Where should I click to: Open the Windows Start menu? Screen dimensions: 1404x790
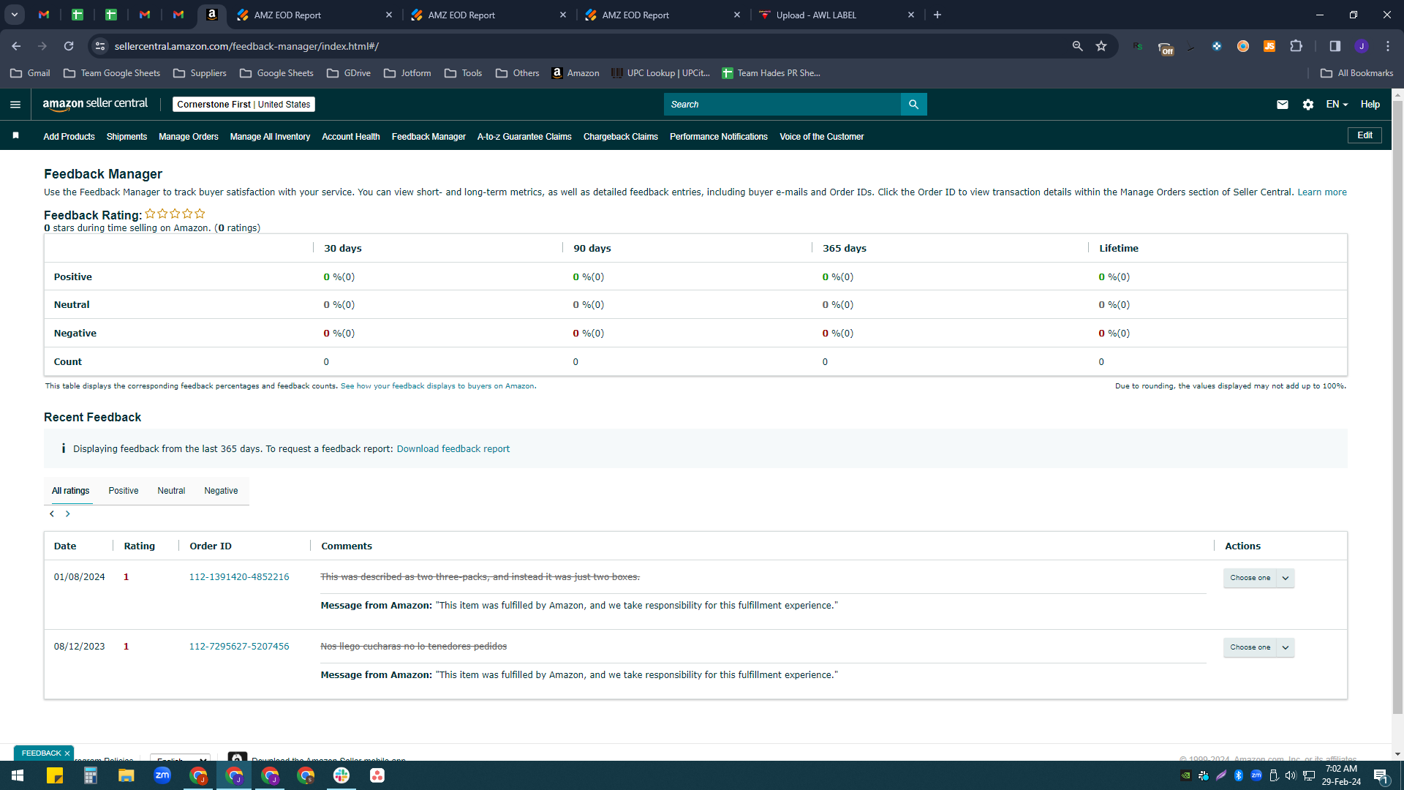[x=18, y=775]
